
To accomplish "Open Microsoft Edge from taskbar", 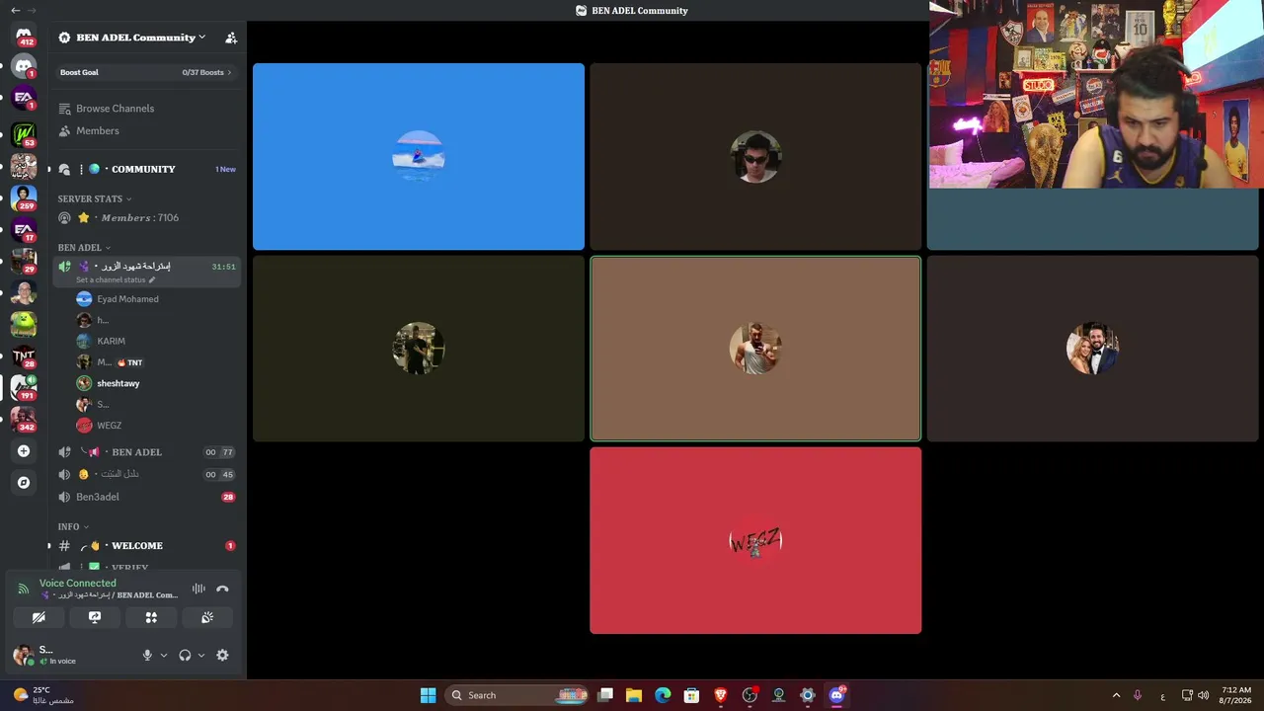I will click(x=663, y=695).
